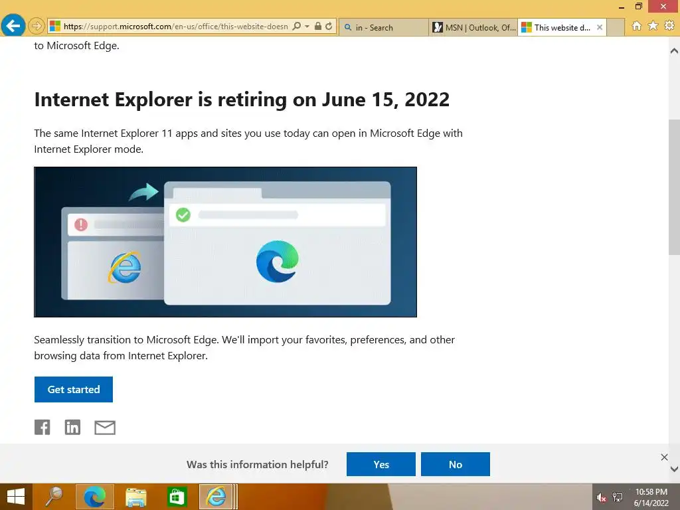
Task: Refresh the page with the reload icon
Action: click(x=329, y=27)
